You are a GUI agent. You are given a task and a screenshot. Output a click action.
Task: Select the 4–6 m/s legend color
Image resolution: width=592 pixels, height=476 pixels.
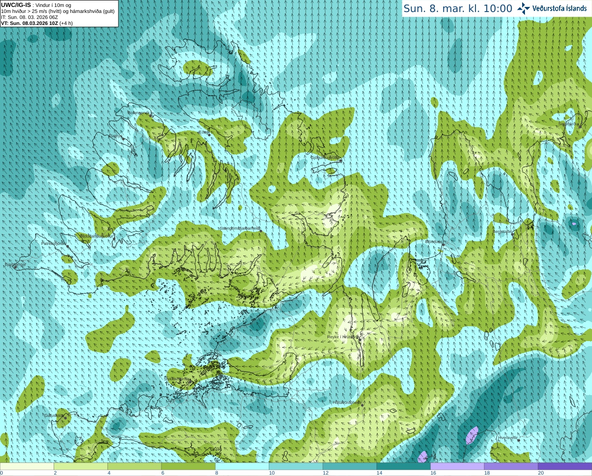tap(135, 466)
